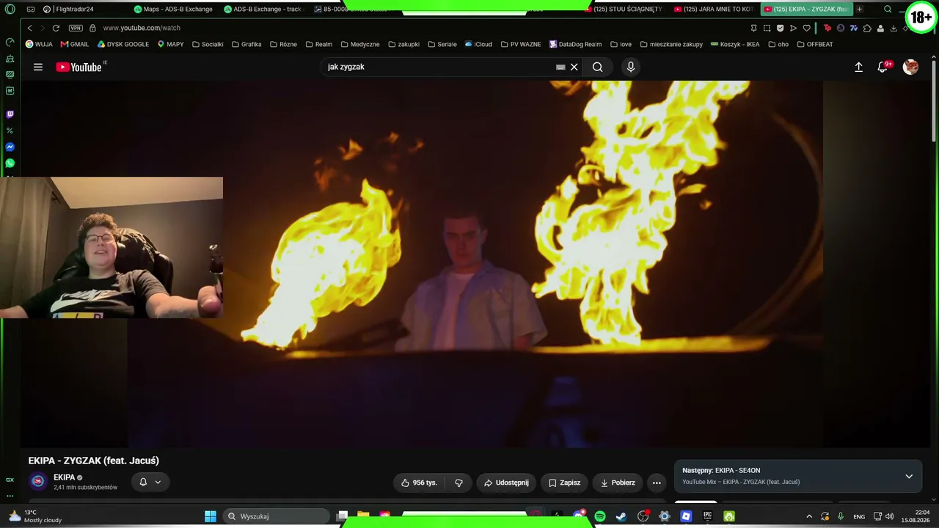Click the Wyszukaj taskbar search box
The height and width of the screenshot is (528, 939).
point(276,516)
